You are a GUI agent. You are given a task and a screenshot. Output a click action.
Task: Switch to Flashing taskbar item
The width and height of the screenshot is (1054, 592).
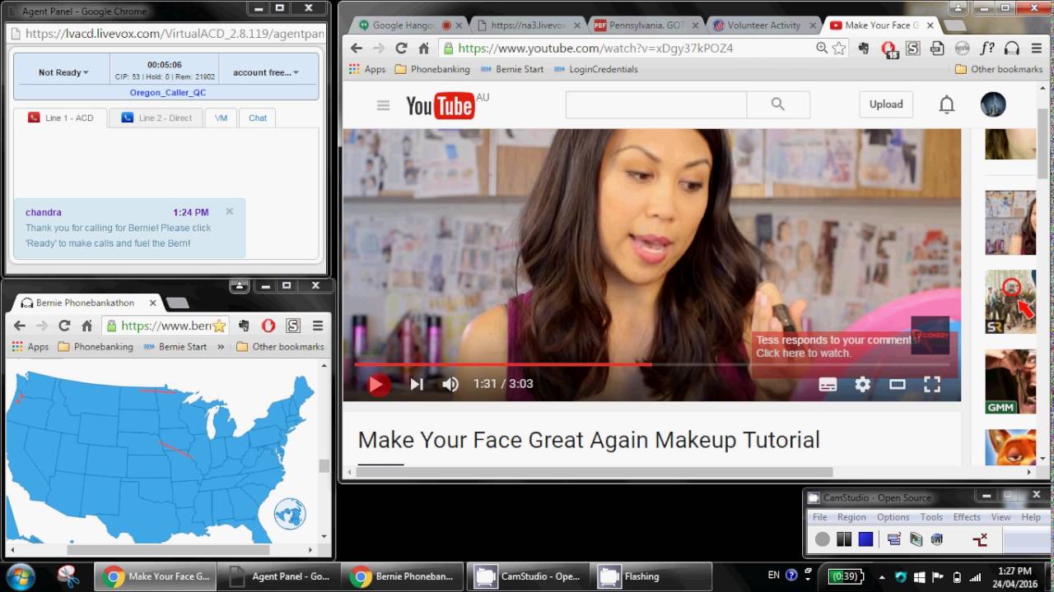(x=651, y=576)
